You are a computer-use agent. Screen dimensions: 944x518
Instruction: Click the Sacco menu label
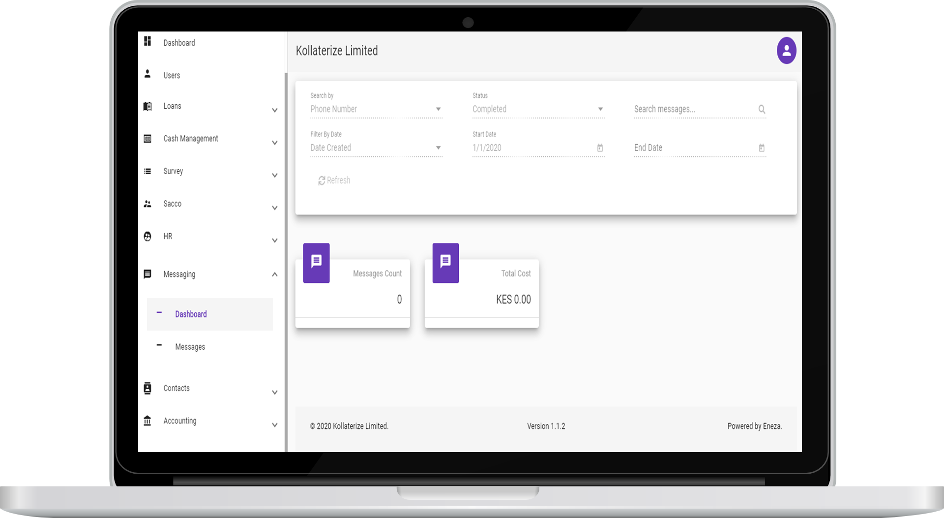click(x=172, y=204)
